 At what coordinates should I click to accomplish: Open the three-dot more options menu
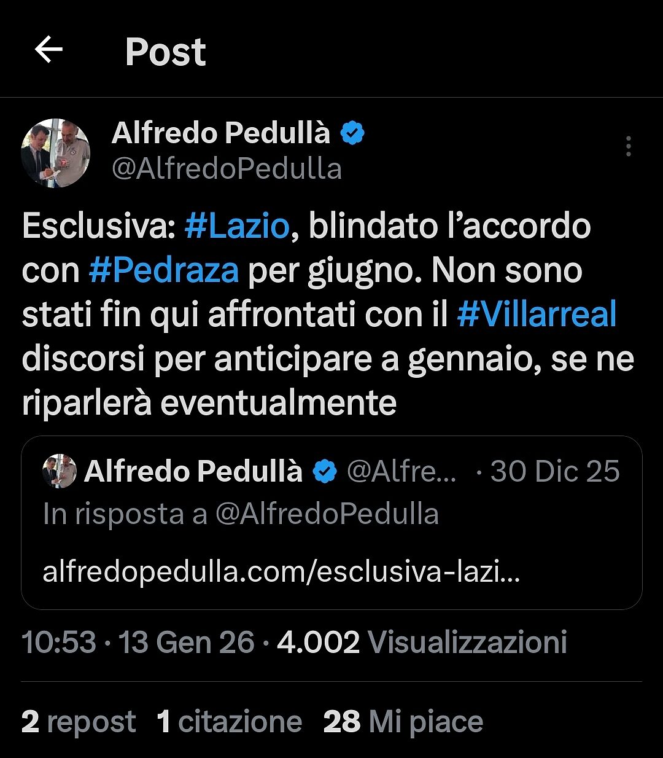click(x=628, y=146)
